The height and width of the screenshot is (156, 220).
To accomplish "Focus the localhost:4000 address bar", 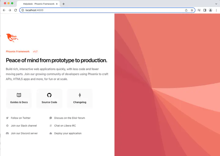I will 107,10.
